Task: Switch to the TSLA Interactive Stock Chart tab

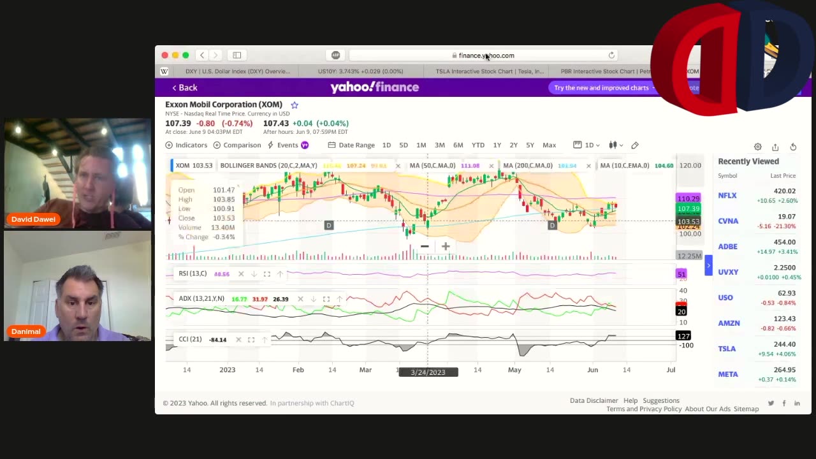Action: pyautogui.click(x=489, y=71)
